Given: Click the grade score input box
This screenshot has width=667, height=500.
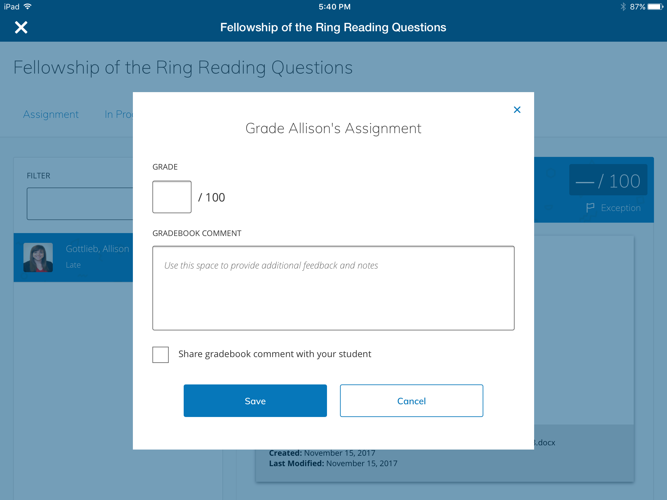Looking at the screenshot, I should (172, 197).
